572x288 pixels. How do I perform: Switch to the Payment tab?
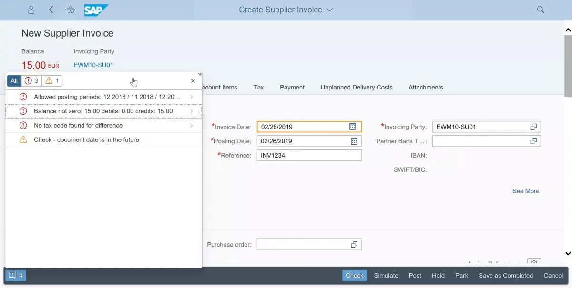pos(292,87)
